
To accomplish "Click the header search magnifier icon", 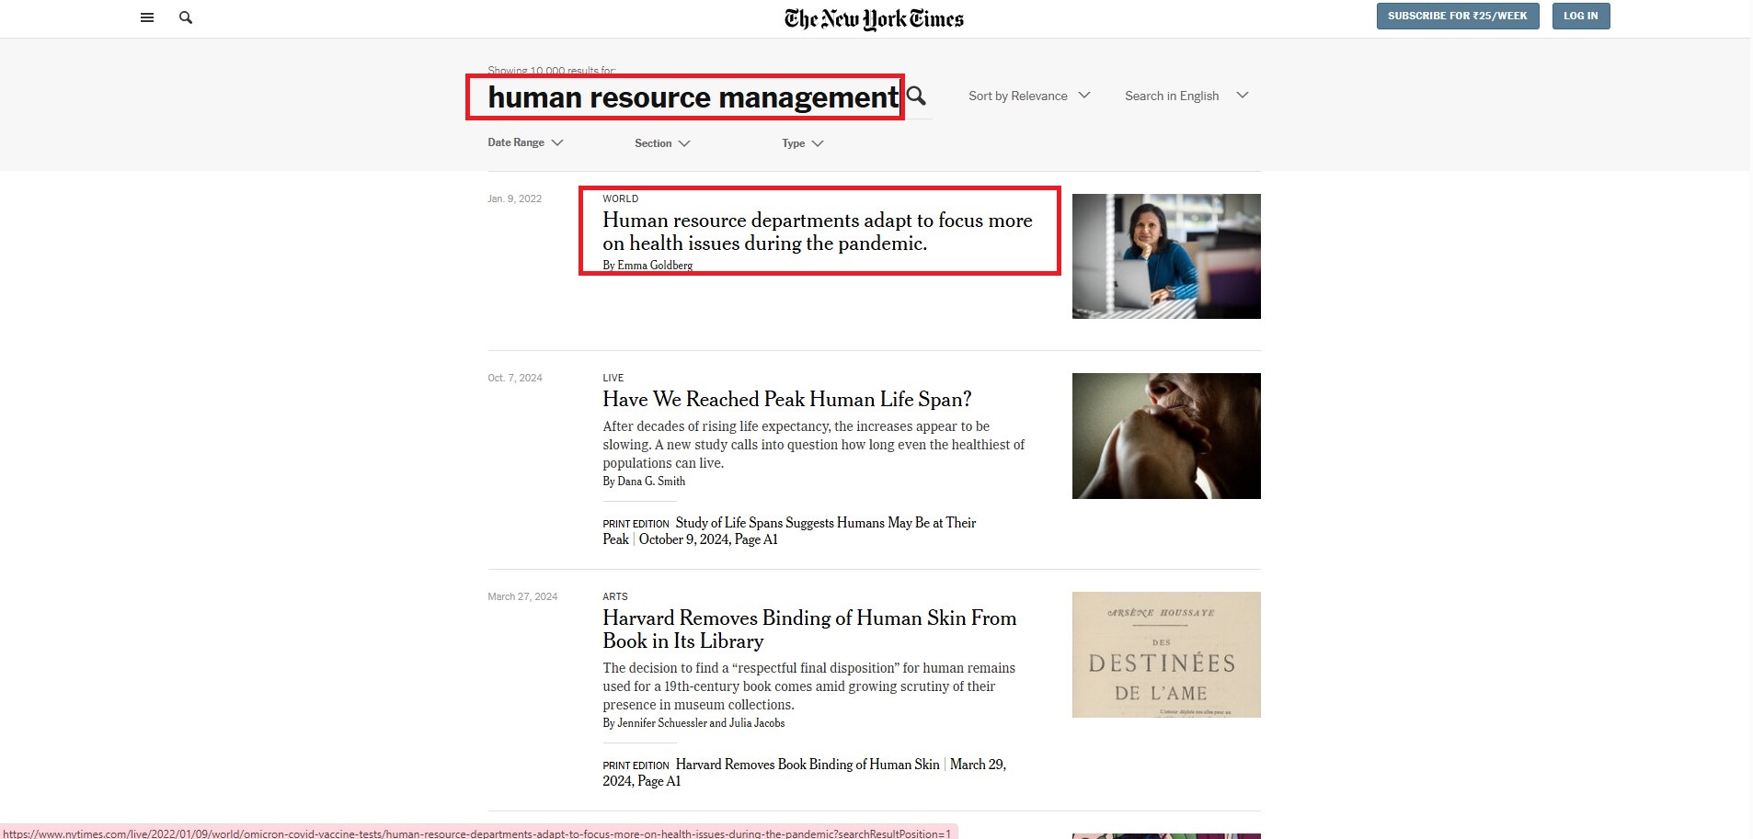I will (x=186, y=17).
